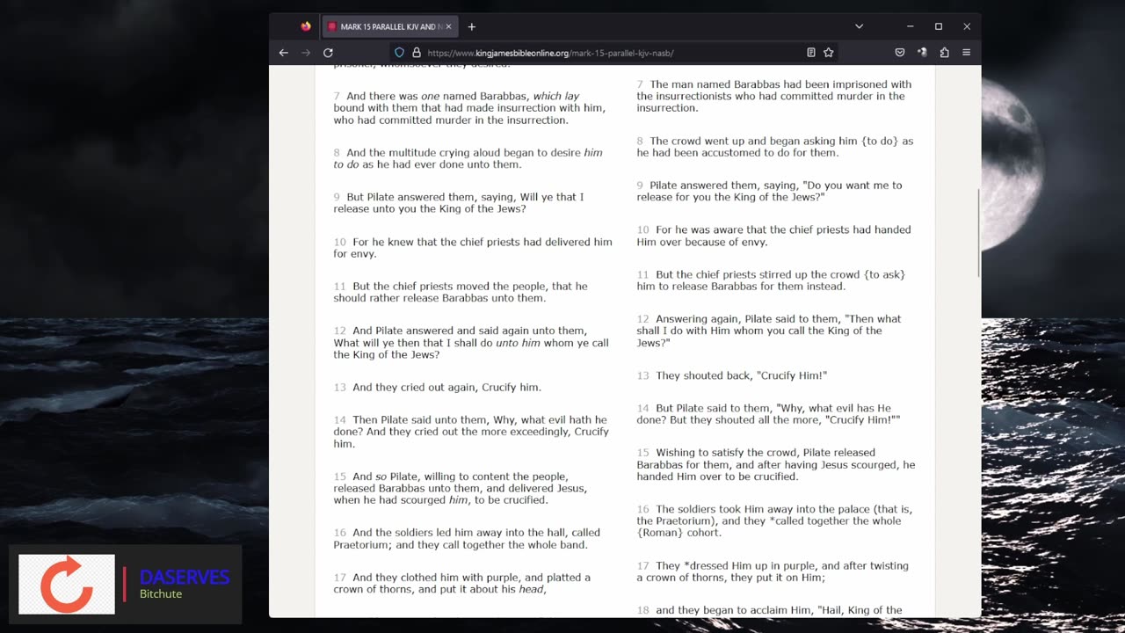
Task: Go forward one page
Action: [306, 53]
